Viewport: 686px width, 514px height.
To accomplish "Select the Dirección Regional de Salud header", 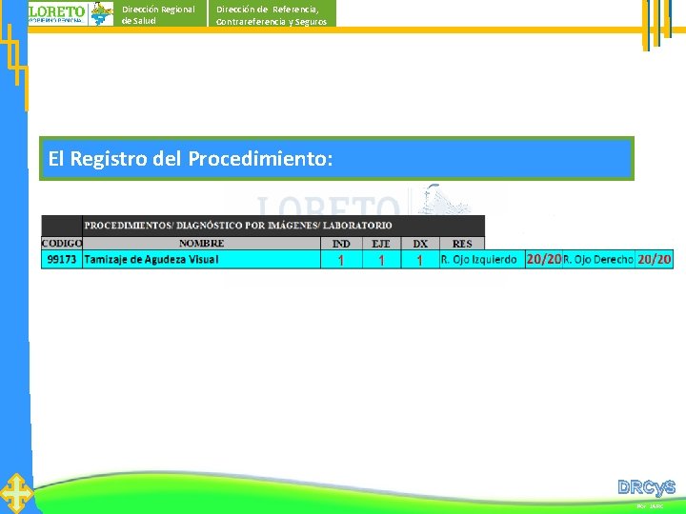I will click(159, 14).
